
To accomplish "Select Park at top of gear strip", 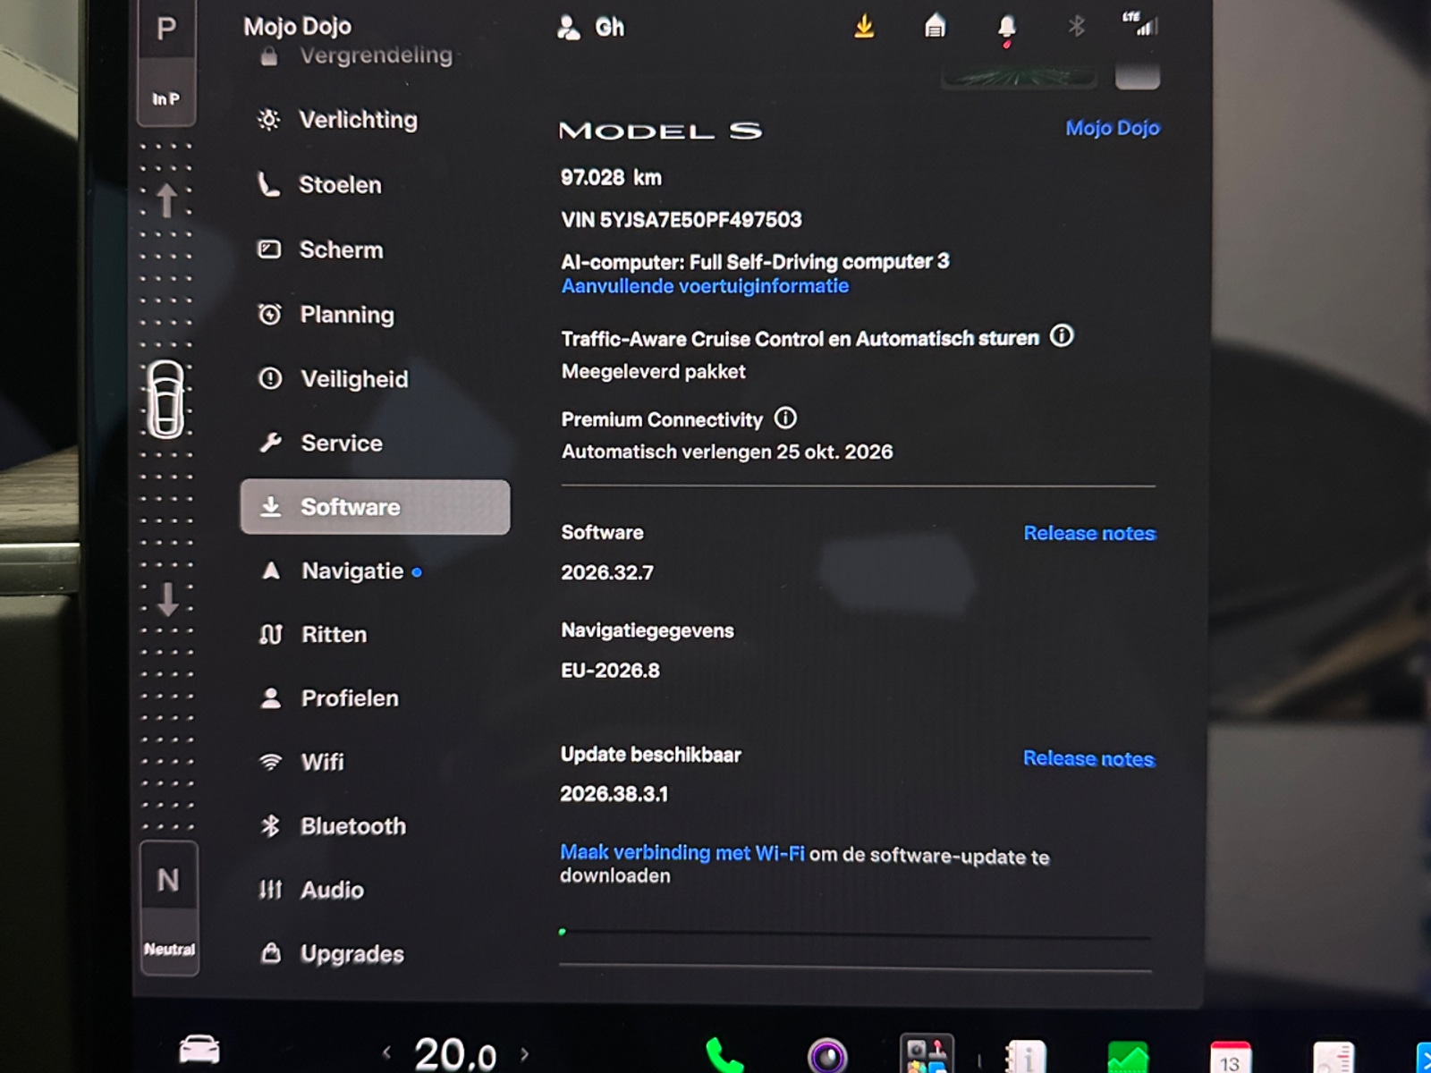I will pos(166,29).
